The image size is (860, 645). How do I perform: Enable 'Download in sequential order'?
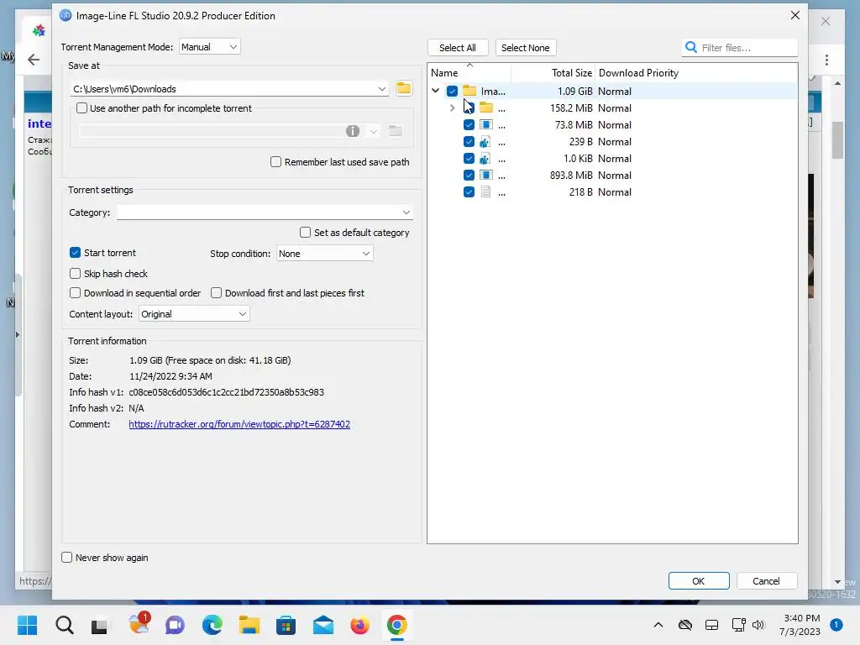[75, 293]
